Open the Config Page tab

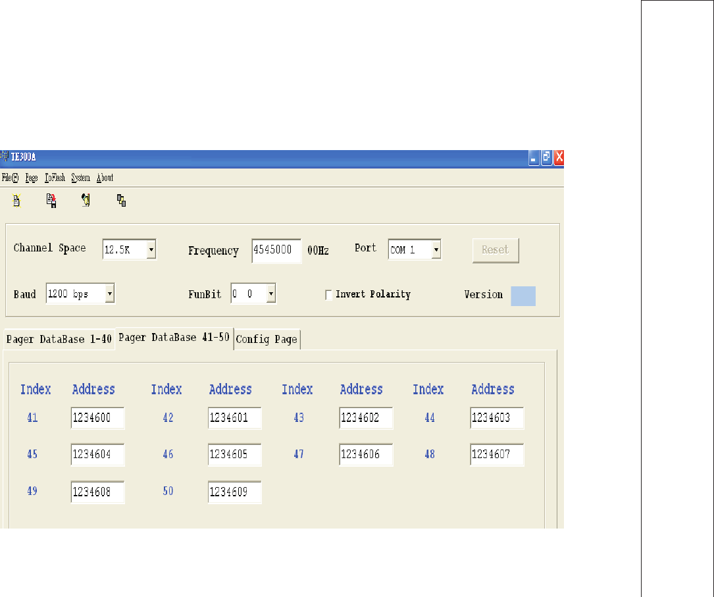coord(267,339)
